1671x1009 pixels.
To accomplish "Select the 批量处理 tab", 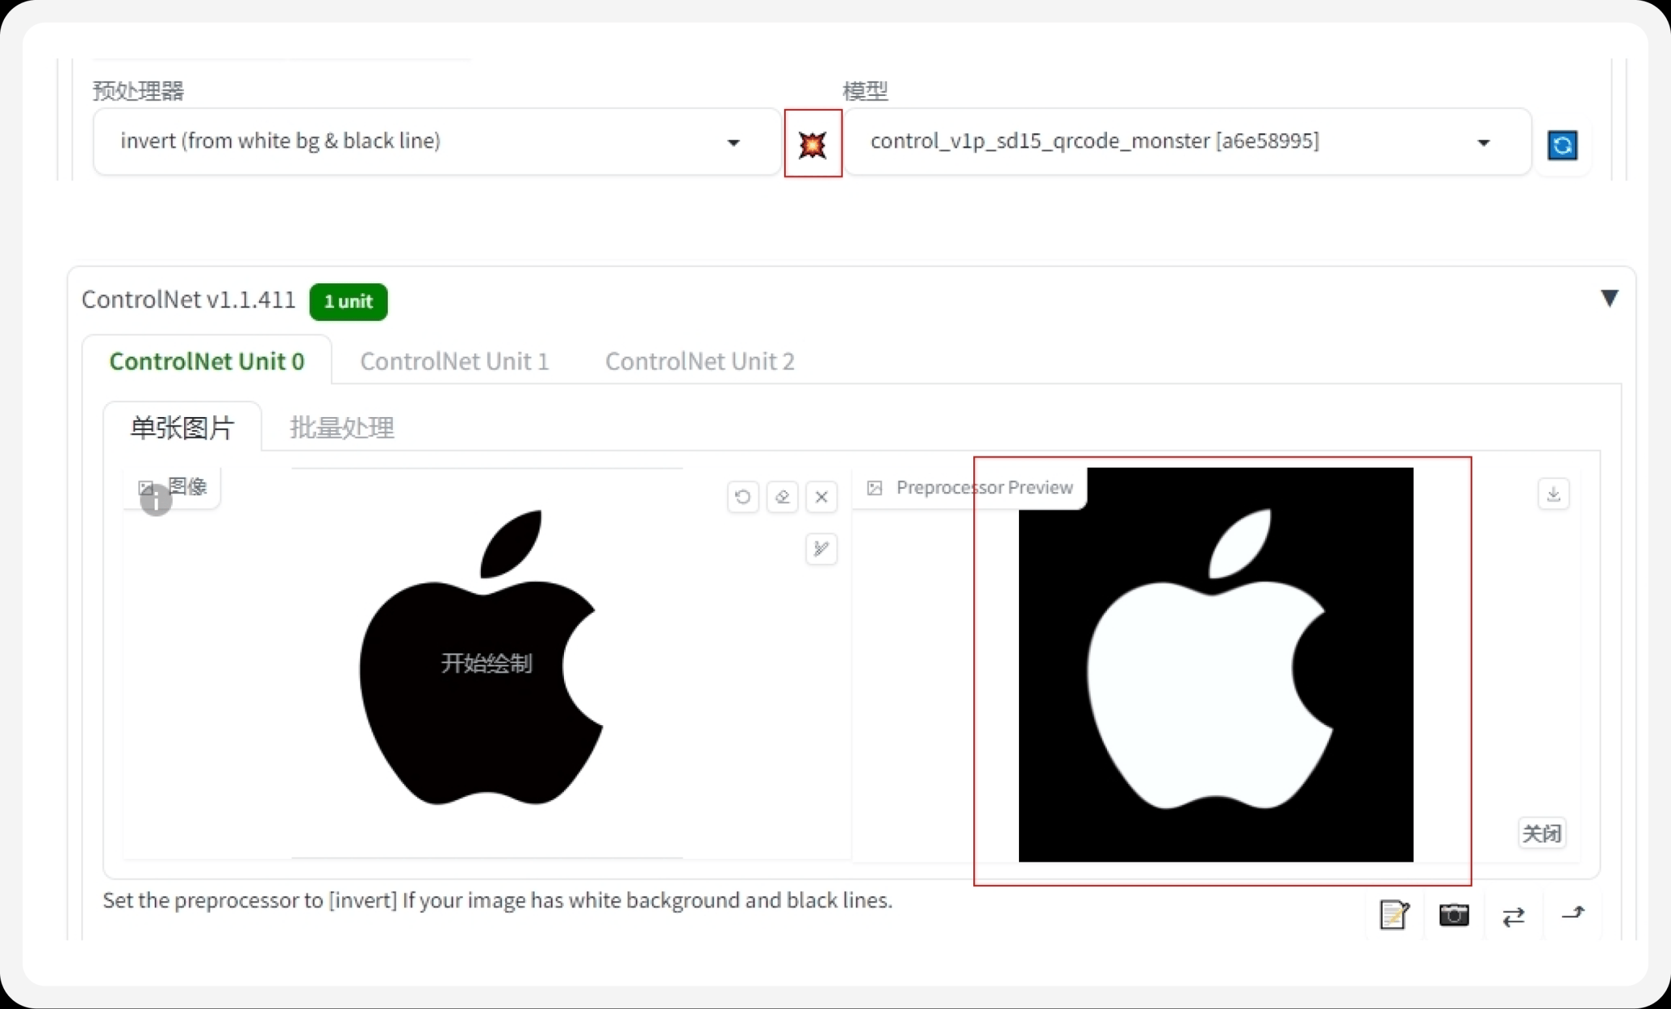I will (x=342, y=427).
